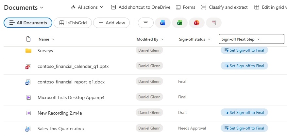The image size is (287, 137).
Task: Set Sign-off to Final for contoso_financial_calendar_q1.pptx
Action: [244, 66]
